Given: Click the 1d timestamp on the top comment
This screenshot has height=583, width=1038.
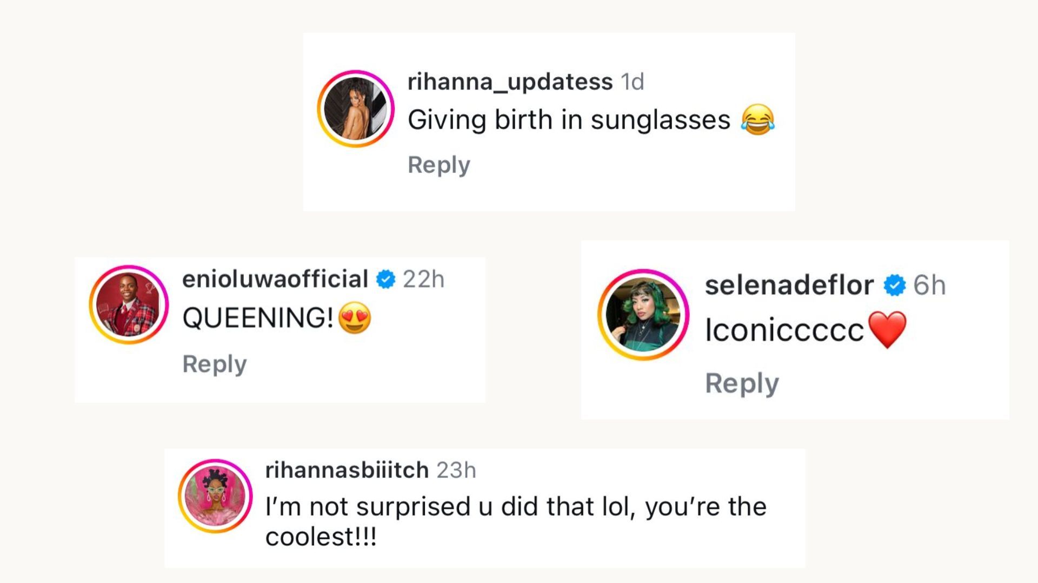Looking at the screenshot, I should click(633, 82).
